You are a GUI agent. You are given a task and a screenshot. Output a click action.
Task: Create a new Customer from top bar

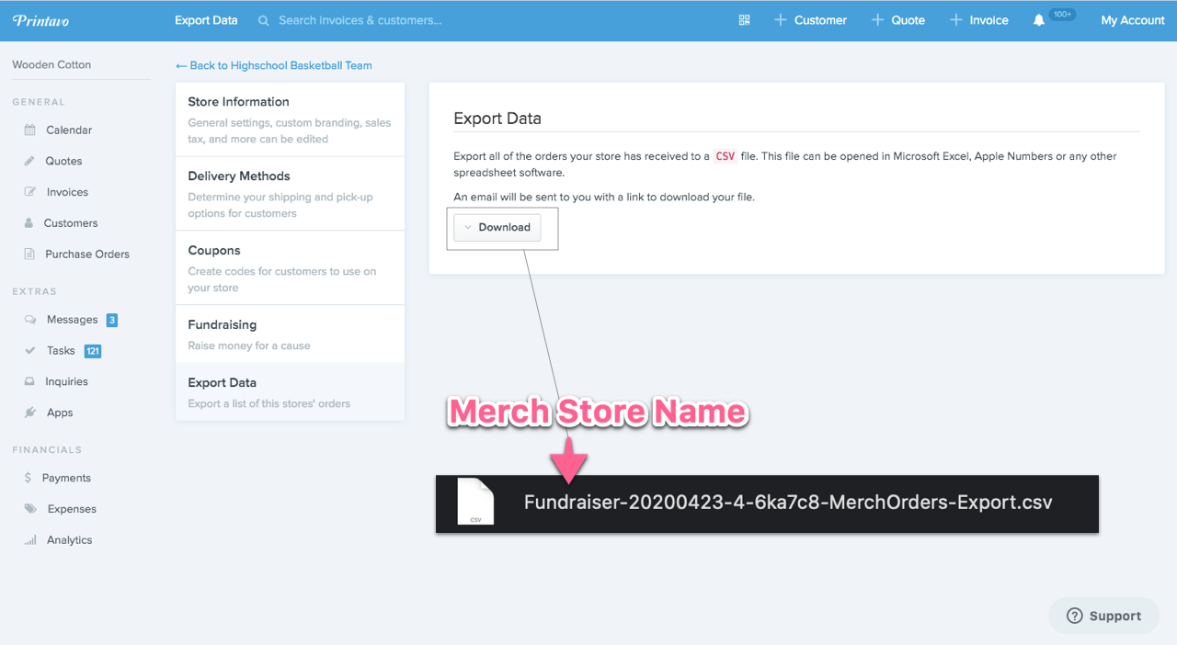[x=810, y=20]
